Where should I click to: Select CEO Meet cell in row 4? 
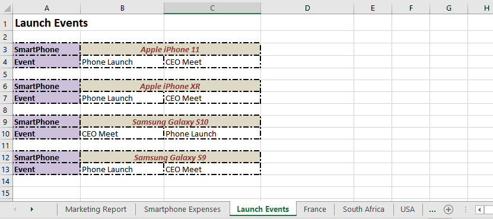[x=212, y=62]
